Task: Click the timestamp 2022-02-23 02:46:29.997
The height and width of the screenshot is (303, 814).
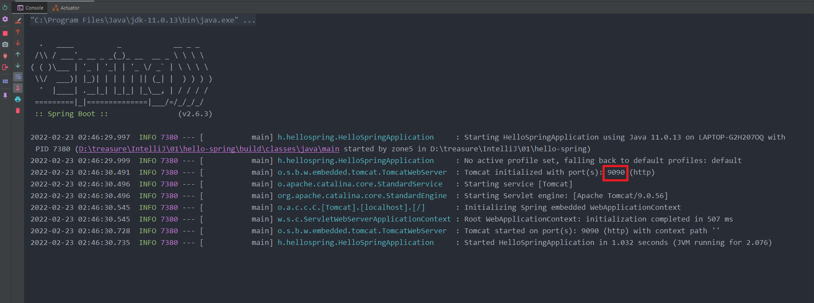Action: click(x=80, y=137)
